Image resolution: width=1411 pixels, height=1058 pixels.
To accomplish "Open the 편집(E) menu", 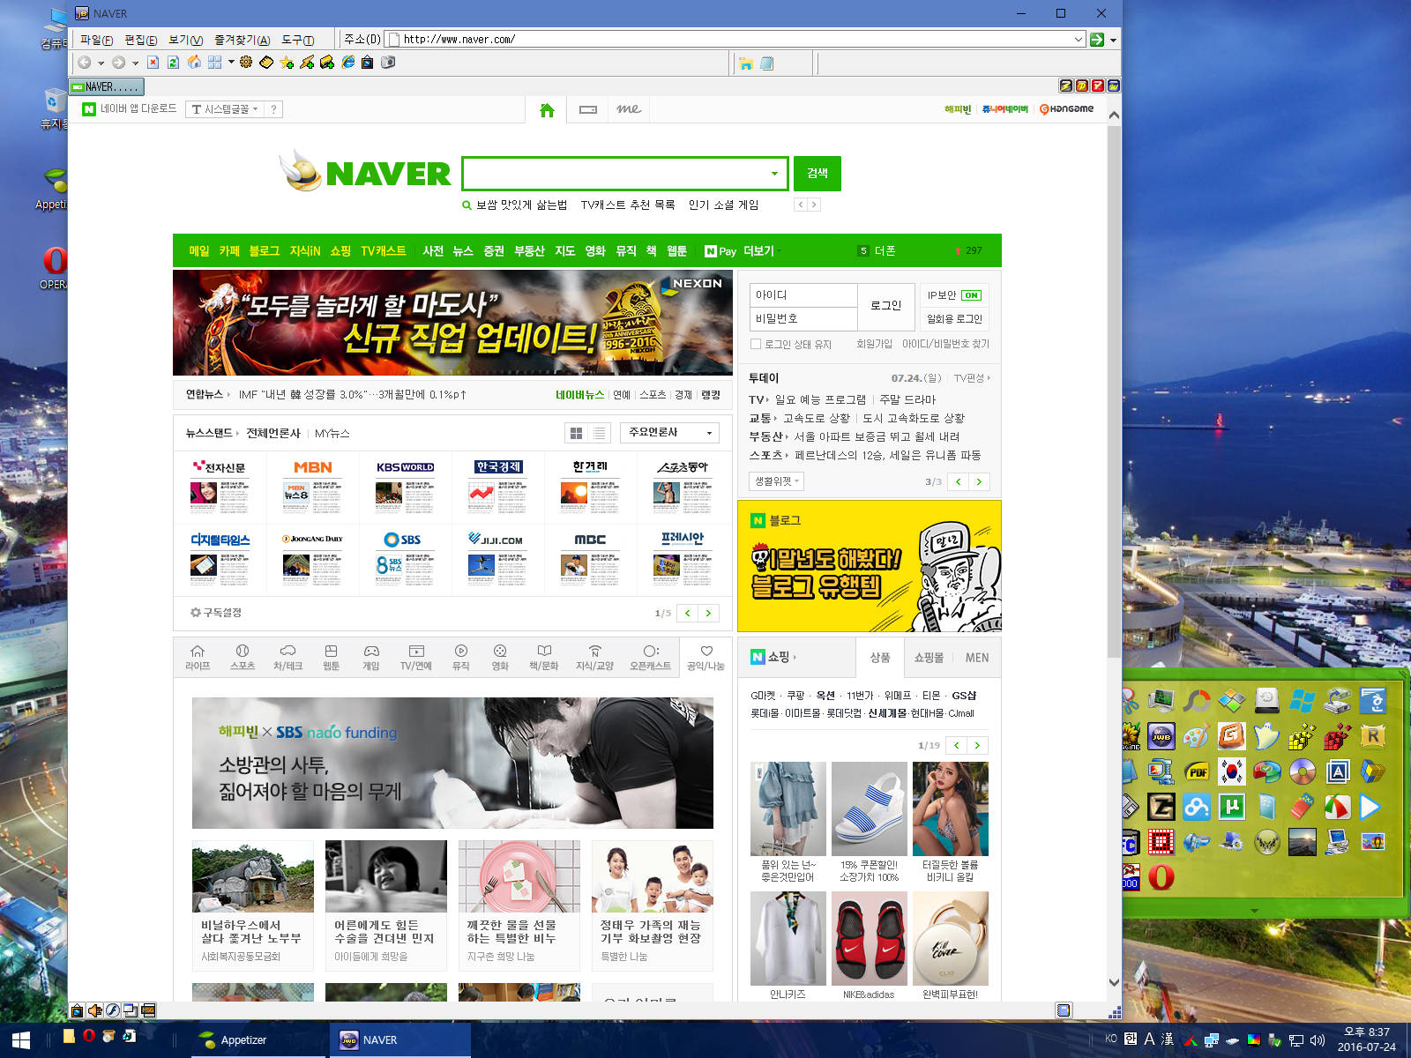I will coord(141,40).
